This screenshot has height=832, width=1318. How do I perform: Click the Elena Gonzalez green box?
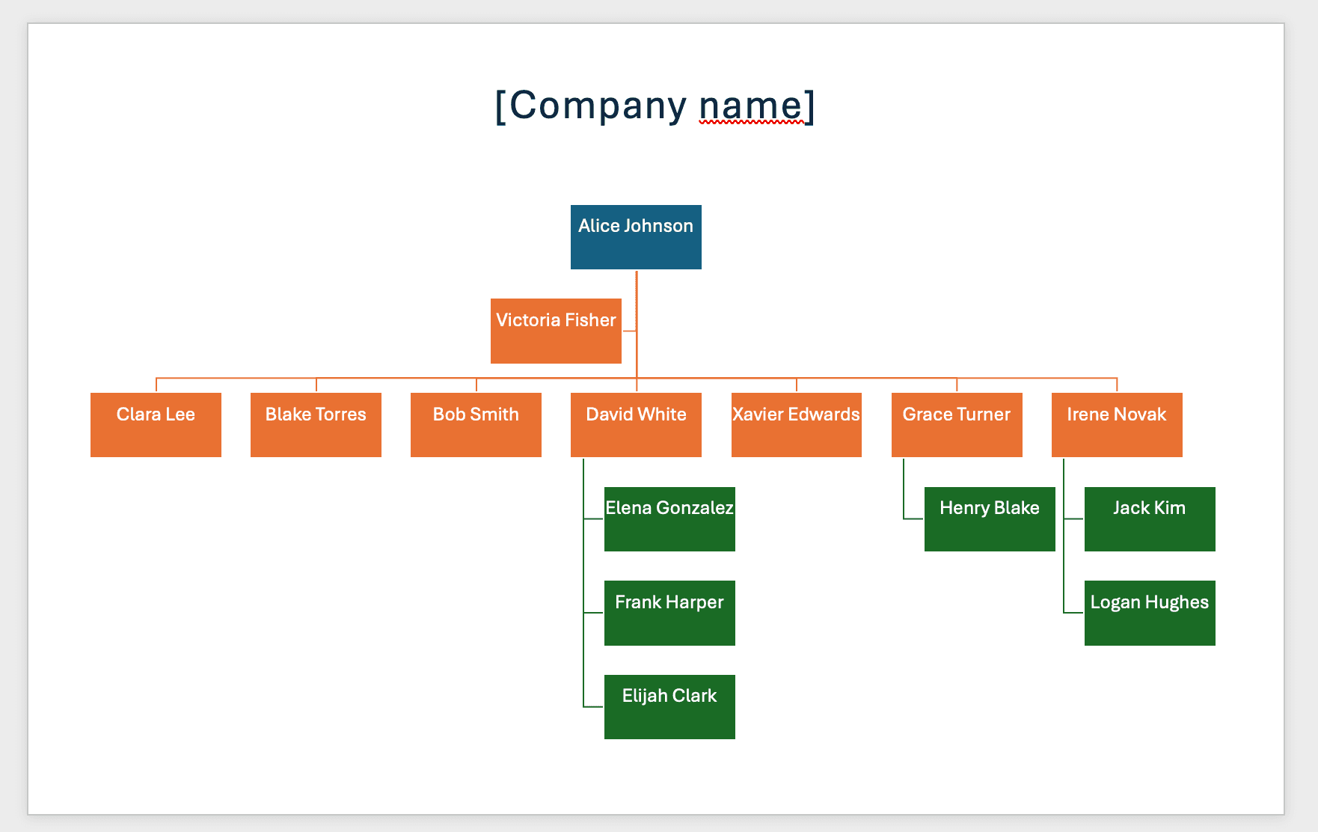[669, 519]
